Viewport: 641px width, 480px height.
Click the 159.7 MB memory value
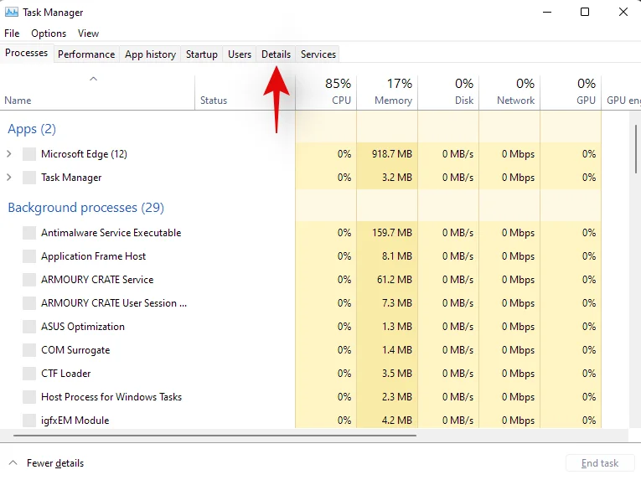[x=391, y=233]
